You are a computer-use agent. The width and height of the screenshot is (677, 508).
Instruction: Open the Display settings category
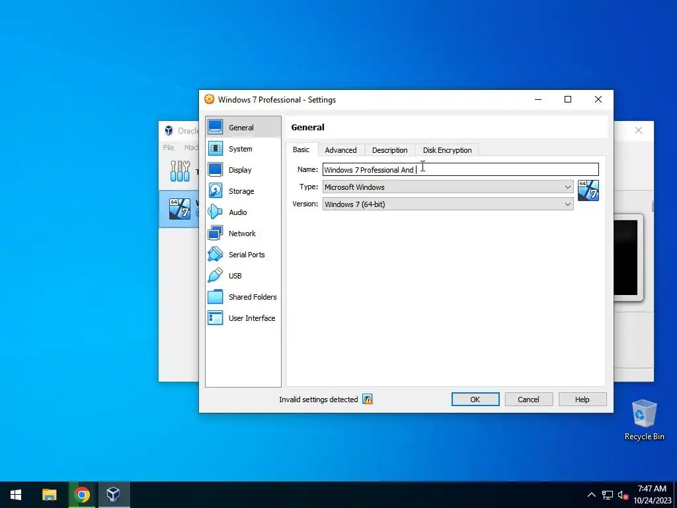[243, 170]
